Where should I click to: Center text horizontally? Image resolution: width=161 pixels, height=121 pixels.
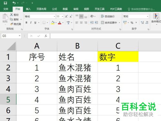tap(81, 23)
